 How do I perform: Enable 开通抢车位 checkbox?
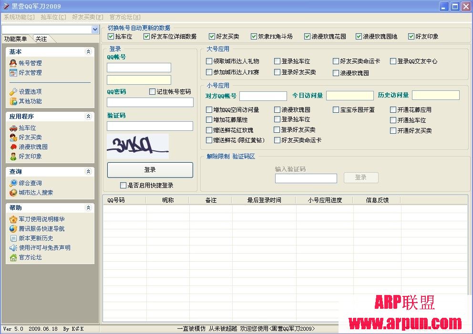[393, 120]
